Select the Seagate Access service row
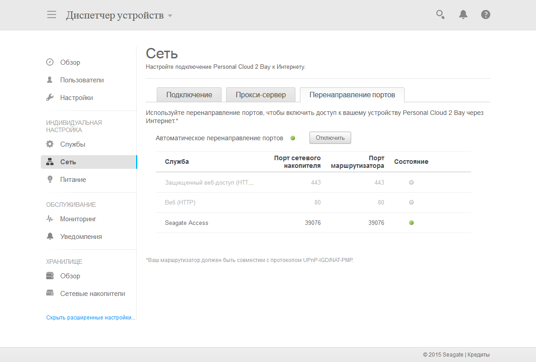 187,223
